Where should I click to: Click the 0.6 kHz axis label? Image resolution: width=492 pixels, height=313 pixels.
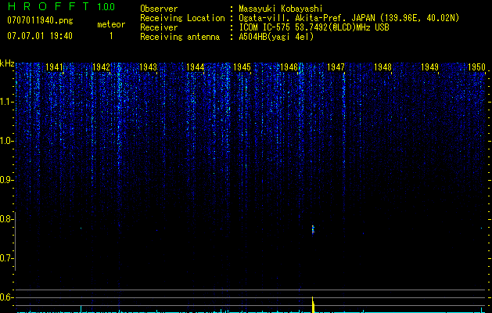(x=7, y=297)
